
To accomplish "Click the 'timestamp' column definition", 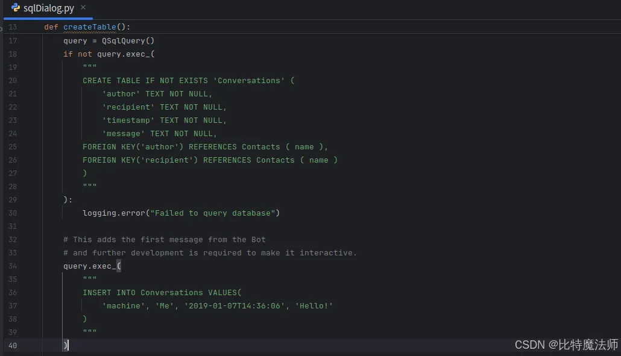I will (x=165, y=120).
